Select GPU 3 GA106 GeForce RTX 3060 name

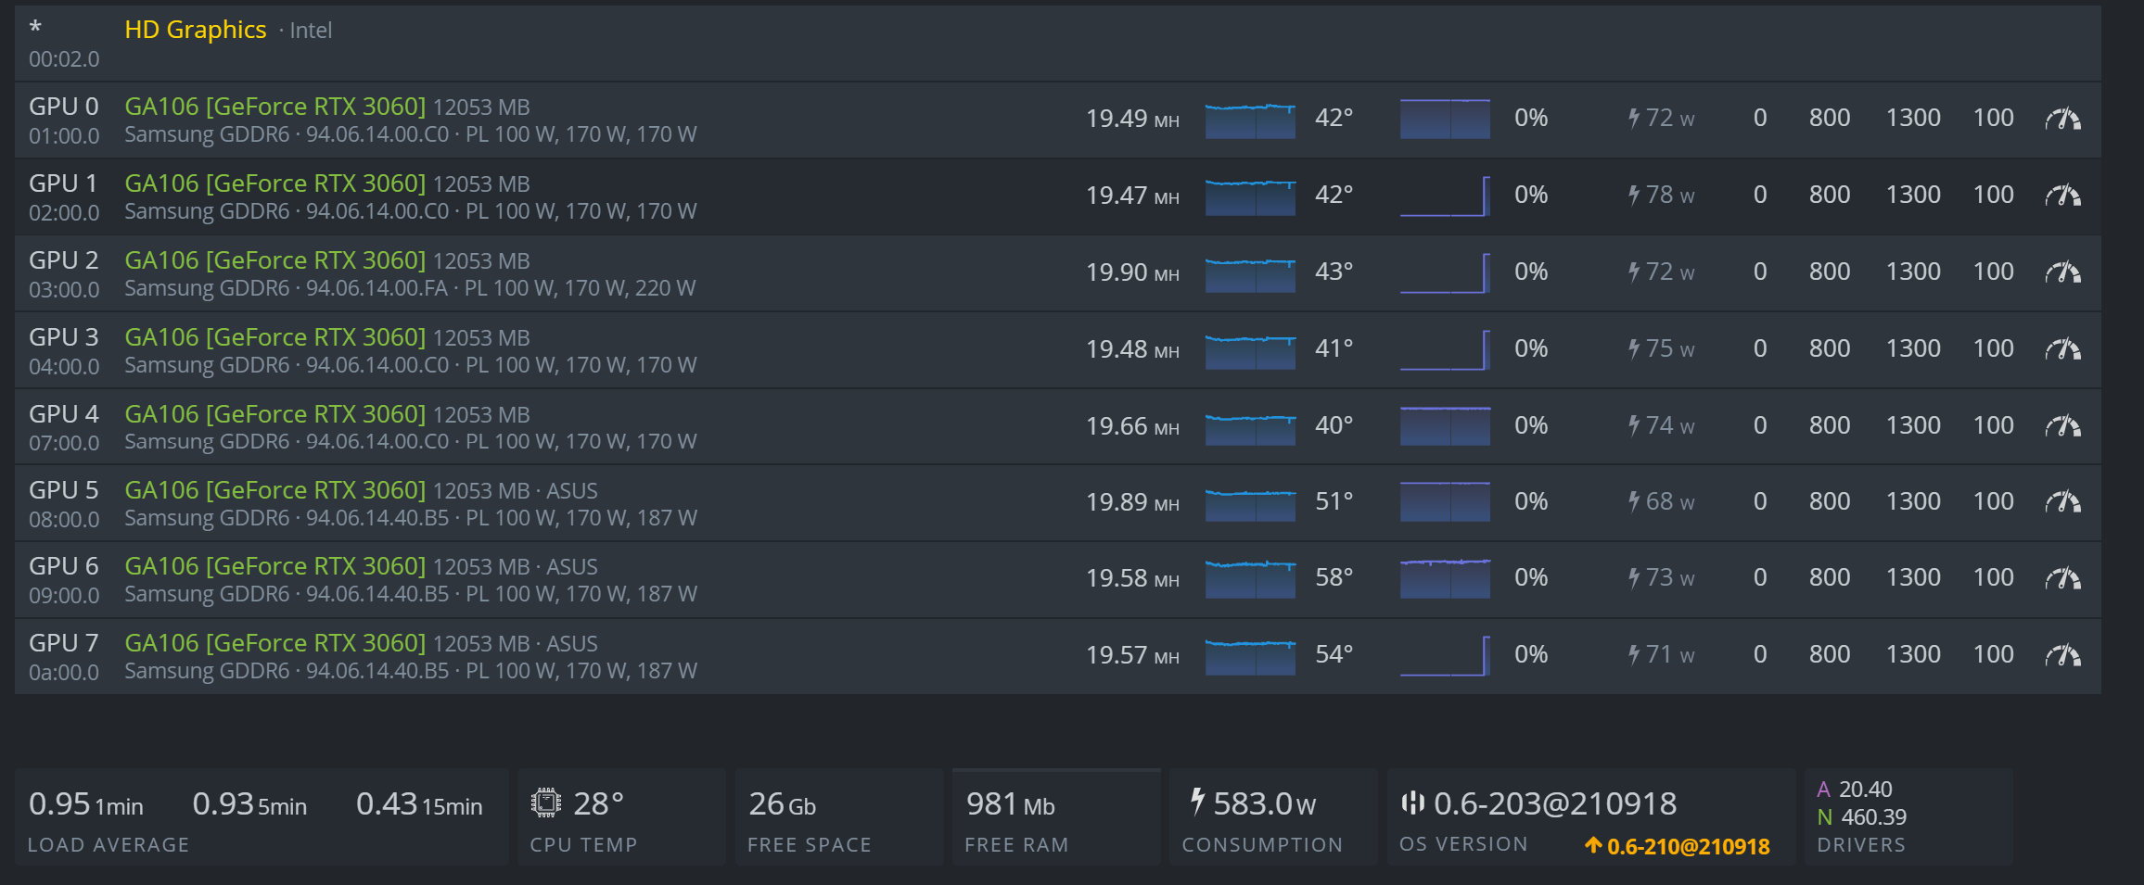pos(275,337)
